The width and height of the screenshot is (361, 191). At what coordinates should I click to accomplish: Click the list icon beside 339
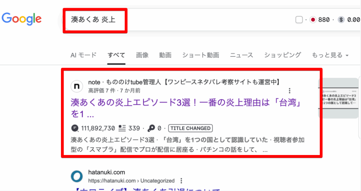[122, 128]
